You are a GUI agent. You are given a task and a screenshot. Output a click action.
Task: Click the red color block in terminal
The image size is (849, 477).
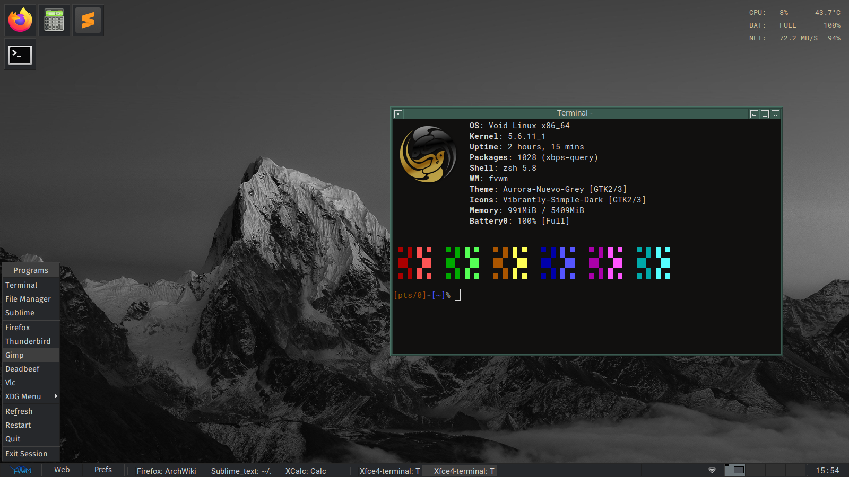(415, 263)
